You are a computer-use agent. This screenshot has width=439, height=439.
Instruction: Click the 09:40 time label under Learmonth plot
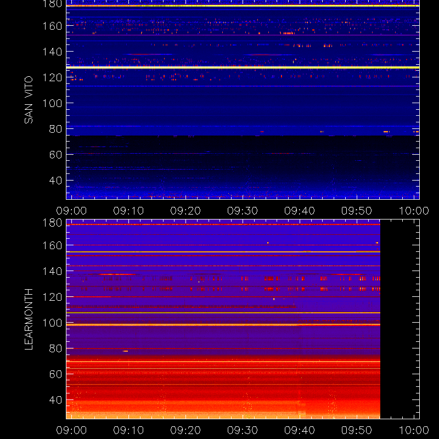300,430
